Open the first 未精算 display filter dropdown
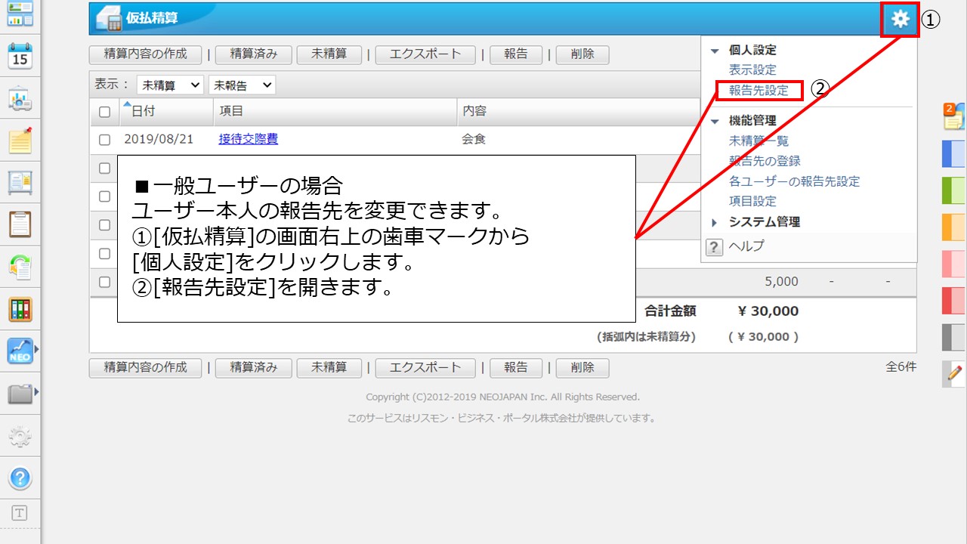Image resolution: width=967 pixels, height=544 pixels. click(x=170, y=85)
